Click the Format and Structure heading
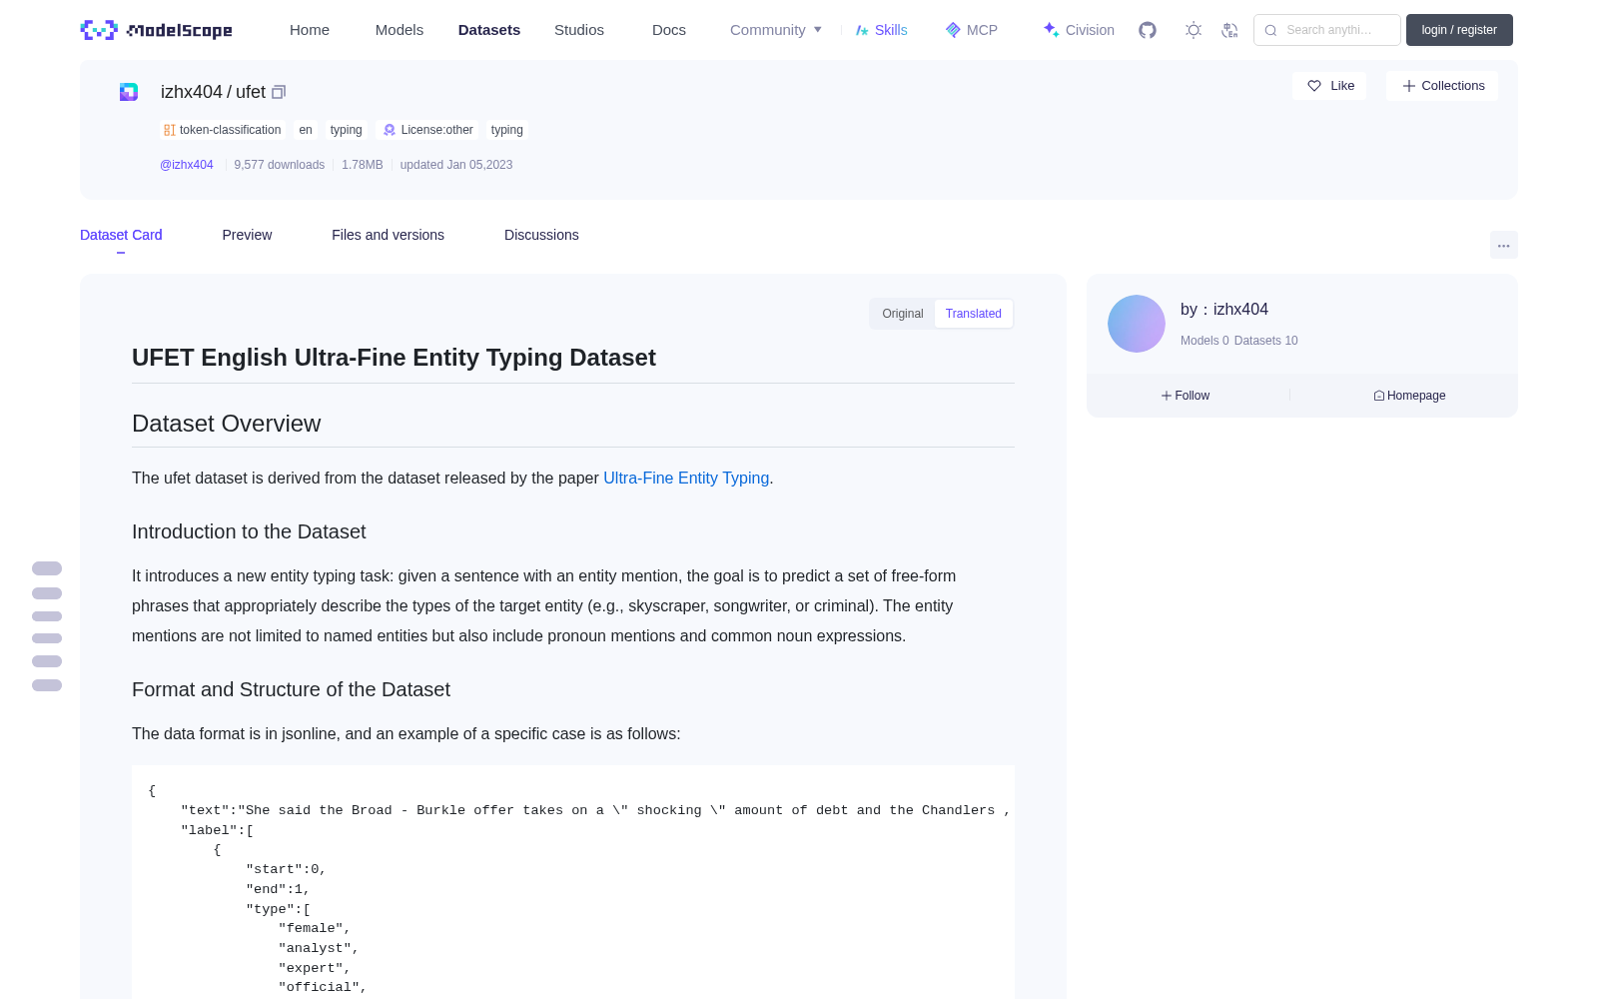 coord(291,690)
